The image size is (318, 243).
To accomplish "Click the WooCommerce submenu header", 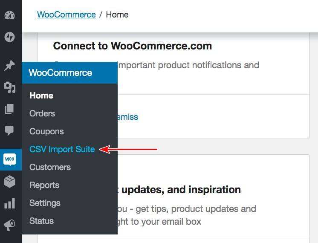I will tap(60, 73).
